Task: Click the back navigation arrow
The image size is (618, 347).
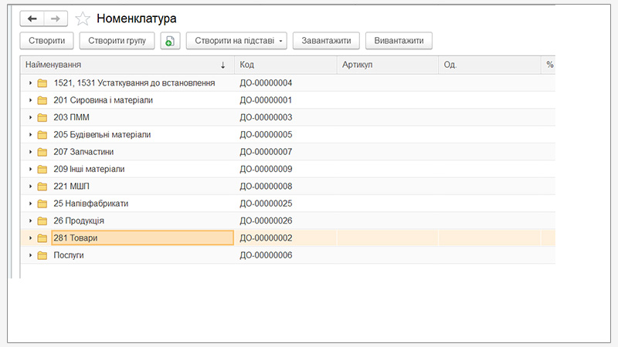Action: click(32, 19)
